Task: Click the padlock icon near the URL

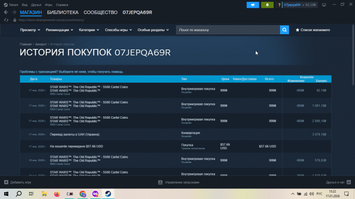Action: click(x=15, y=20)
